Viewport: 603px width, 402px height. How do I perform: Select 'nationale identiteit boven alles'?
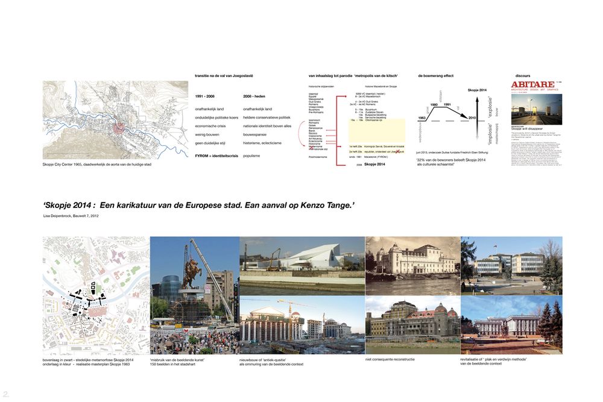267,126
